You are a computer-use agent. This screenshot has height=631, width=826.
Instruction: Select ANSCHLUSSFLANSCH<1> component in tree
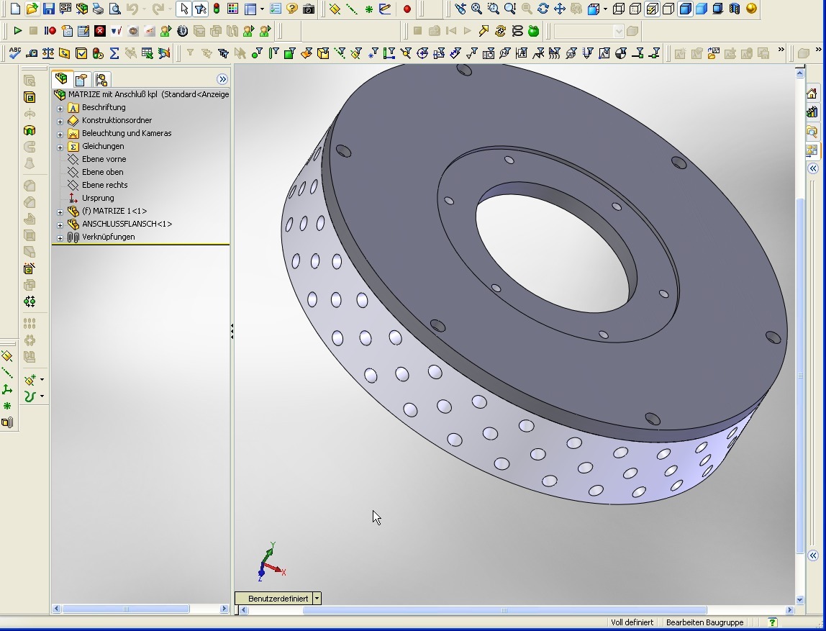(x=127, y=224)
